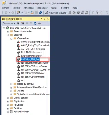Viewport: 109px width, 115px height.
Task: Open the Connecter dropdown
Action: tap(9, 23)
